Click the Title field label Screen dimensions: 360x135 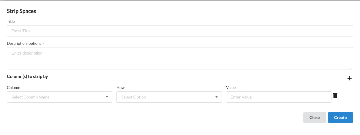(x=11, y=21)
